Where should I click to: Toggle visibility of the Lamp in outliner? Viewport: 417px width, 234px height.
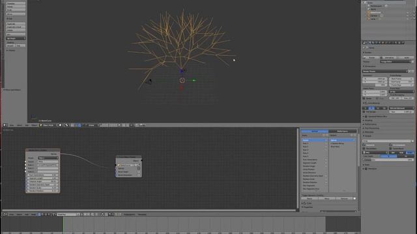click(407, 19)
